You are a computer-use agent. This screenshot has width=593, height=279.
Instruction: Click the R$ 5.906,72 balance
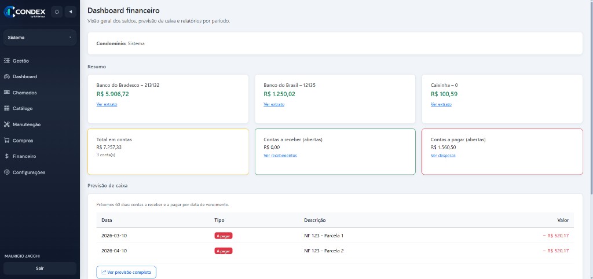[x=113, y=94]
